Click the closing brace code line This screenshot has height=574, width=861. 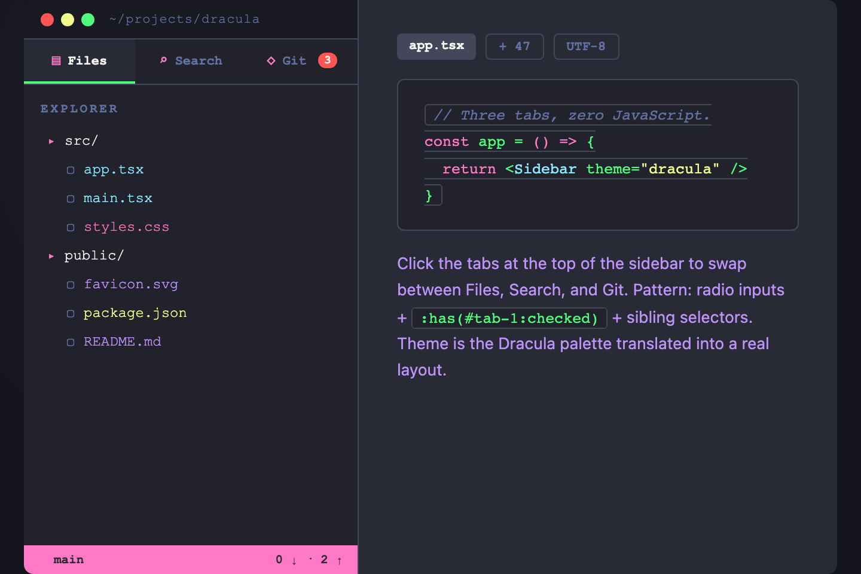433,196
